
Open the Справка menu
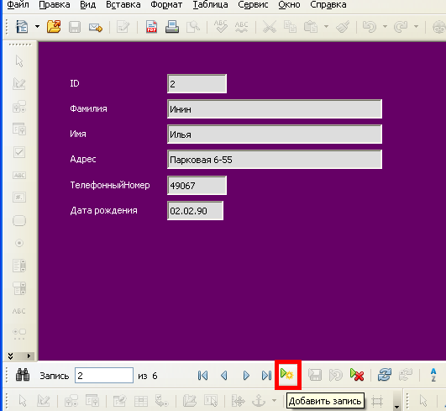click(x=328, y=5)
